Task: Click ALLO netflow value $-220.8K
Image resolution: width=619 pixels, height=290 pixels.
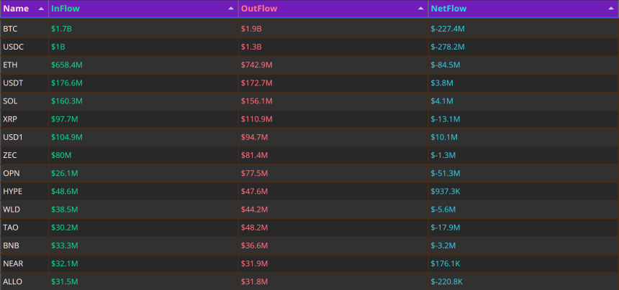Action: click(x=447, y=282)
